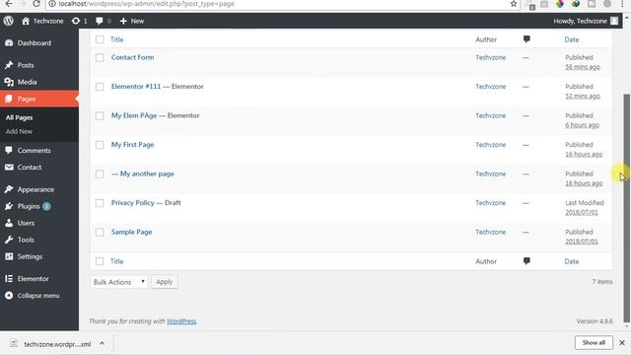Check the Contact Form row checkbox
The height and width of the screenshot is (355, 631).
pyautogui.click(x=100, y=57)
